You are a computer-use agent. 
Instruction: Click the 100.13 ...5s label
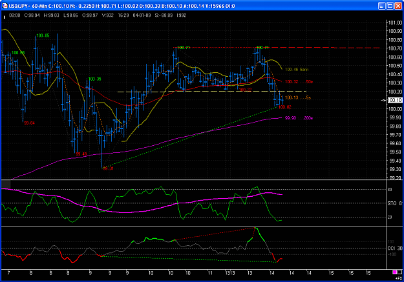tap(298, 97)
